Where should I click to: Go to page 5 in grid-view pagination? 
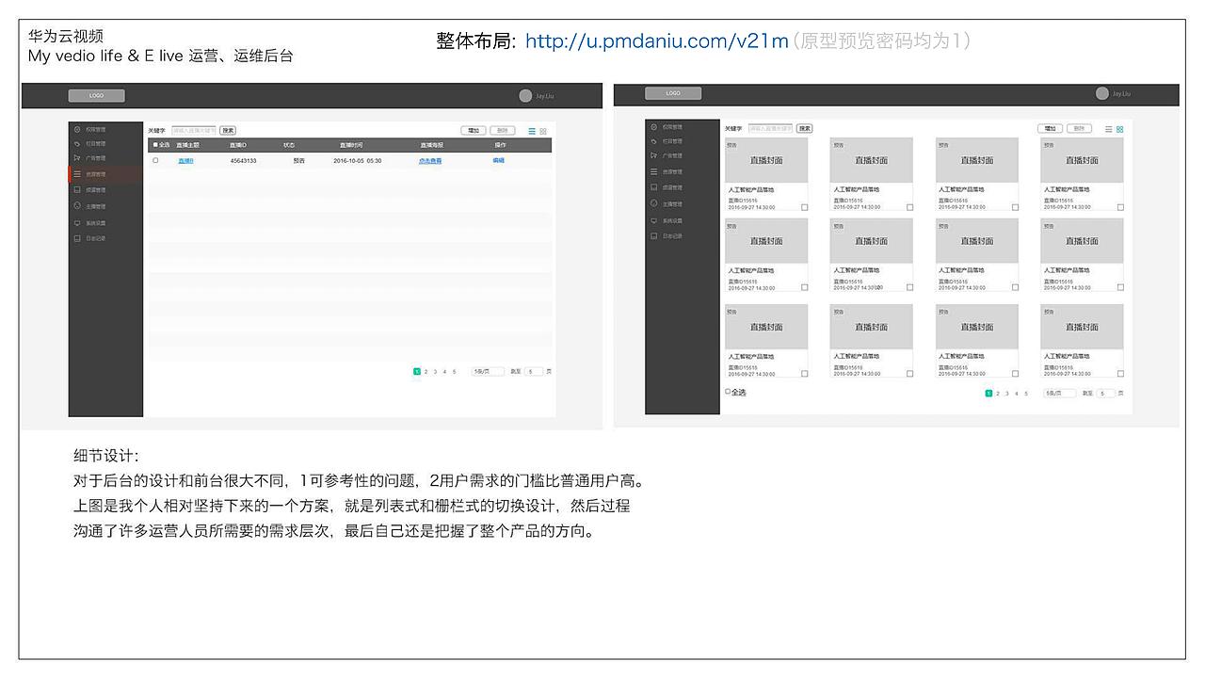[x=1026, y=394]
